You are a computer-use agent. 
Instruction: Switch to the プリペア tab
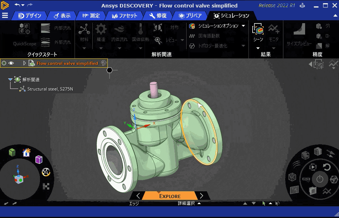(x=190, y=16)
